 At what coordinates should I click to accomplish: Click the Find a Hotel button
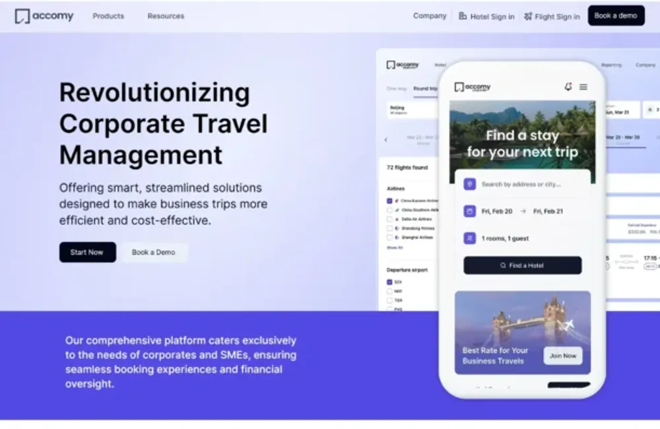pos(522,266)
